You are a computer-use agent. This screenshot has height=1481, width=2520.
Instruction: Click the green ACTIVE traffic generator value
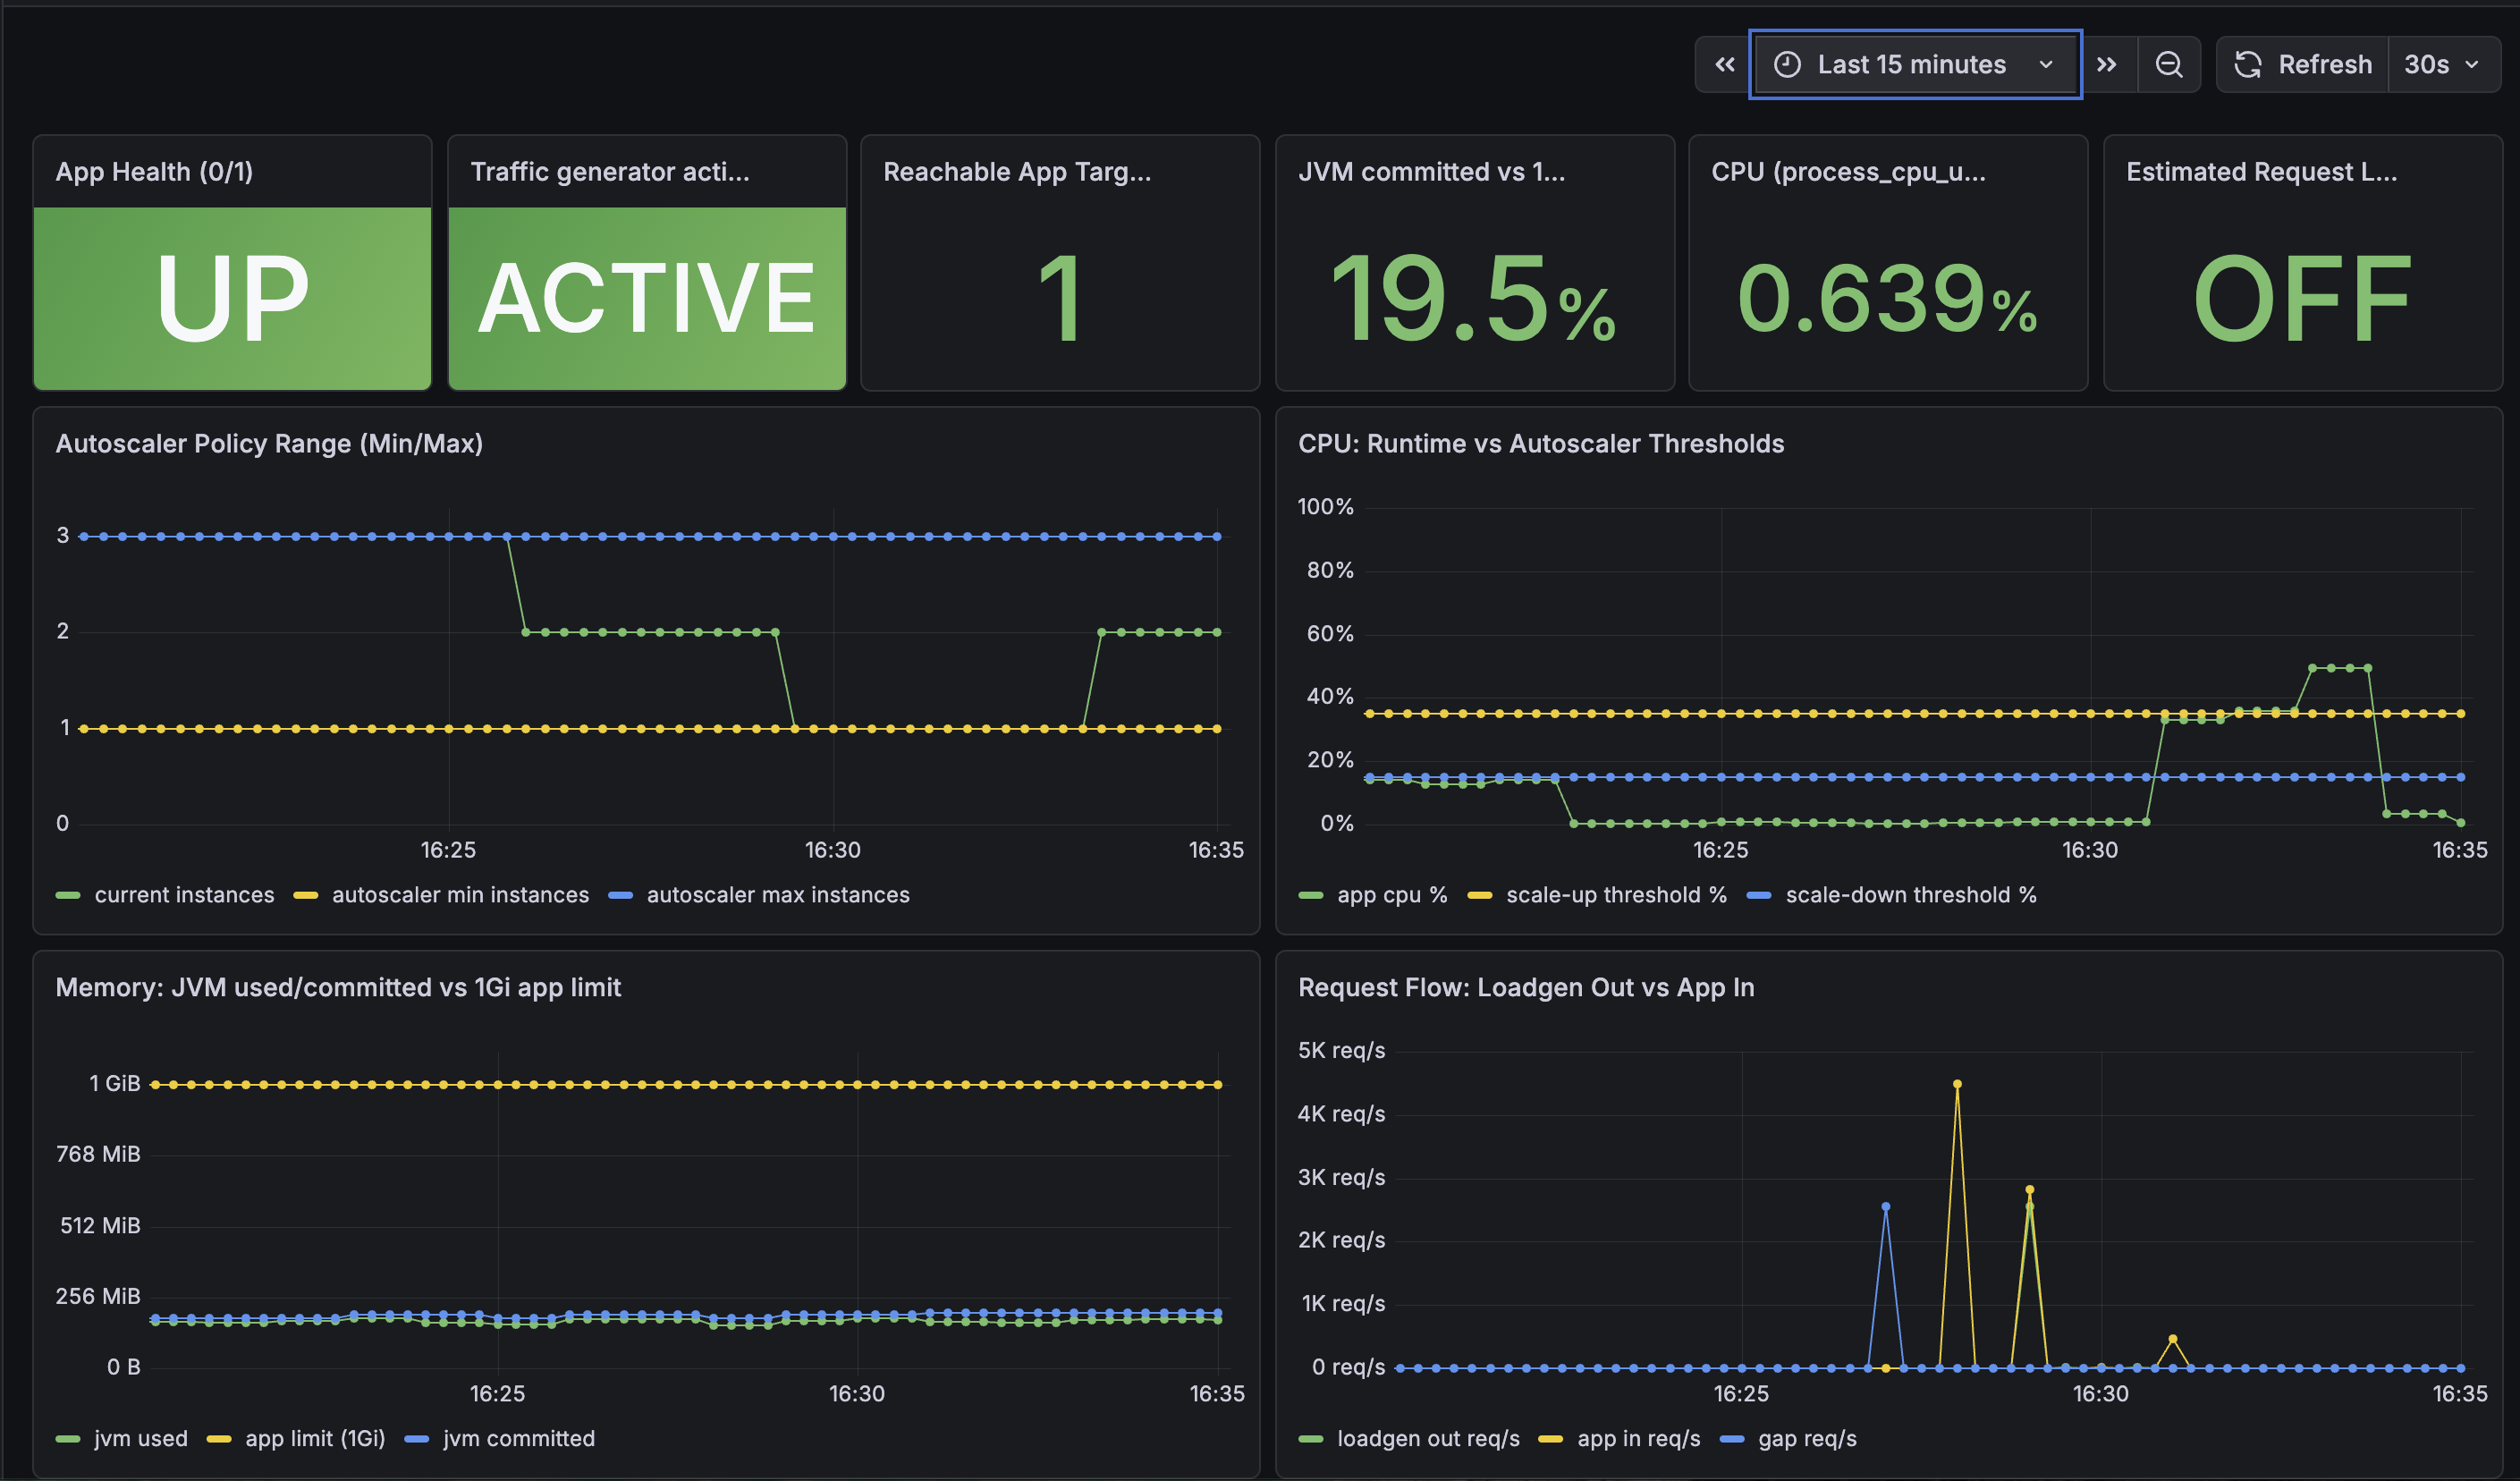(x=647, y=297)
